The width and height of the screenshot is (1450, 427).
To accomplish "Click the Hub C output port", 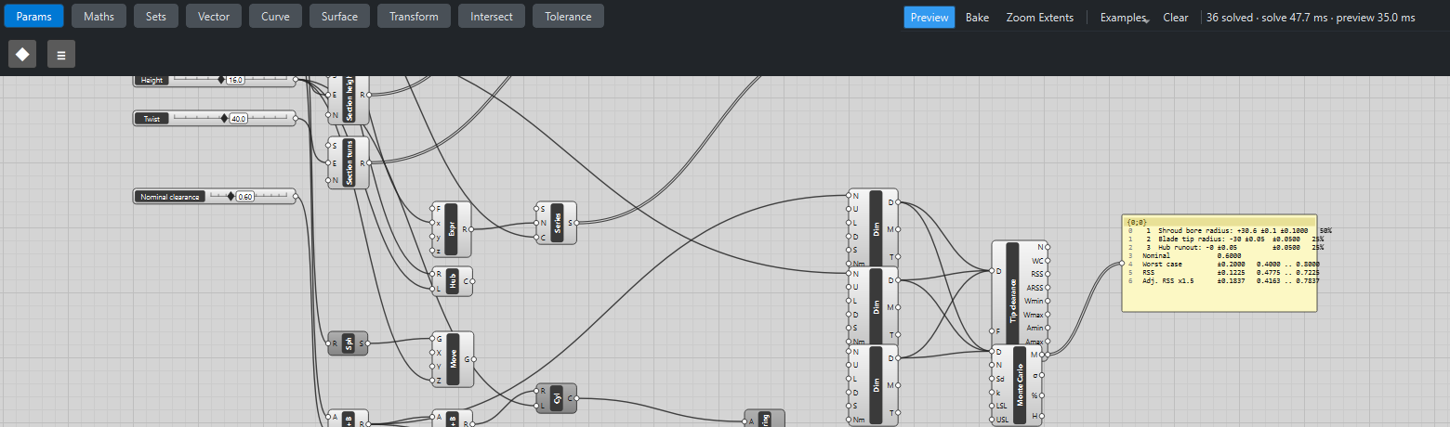I will tap(475, 280).
